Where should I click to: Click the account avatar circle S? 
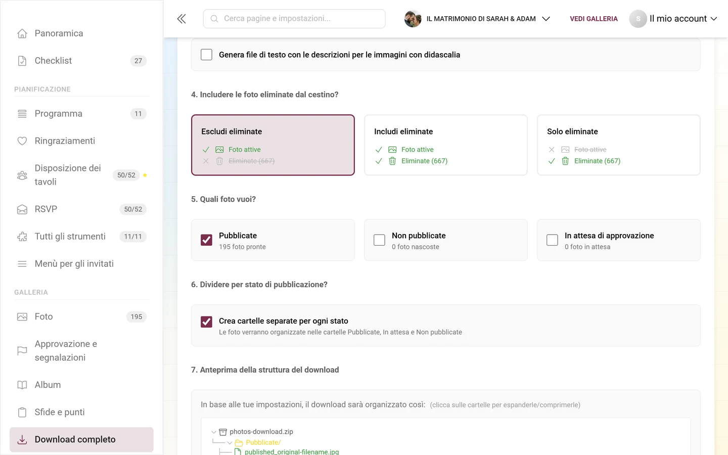pyautogui.click(x=638, y=19)
